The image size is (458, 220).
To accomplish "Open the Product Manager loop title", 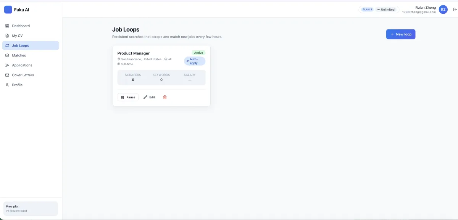I will [134, 53].
